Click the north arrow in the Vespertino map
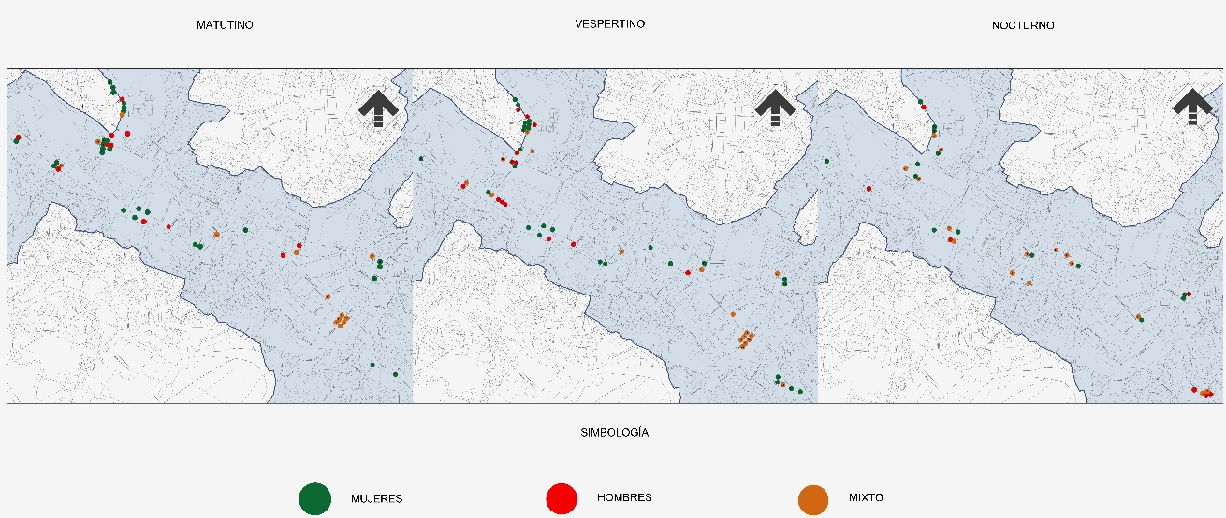This screenshot has height=518, width=1226. click(x=775, y=108)
